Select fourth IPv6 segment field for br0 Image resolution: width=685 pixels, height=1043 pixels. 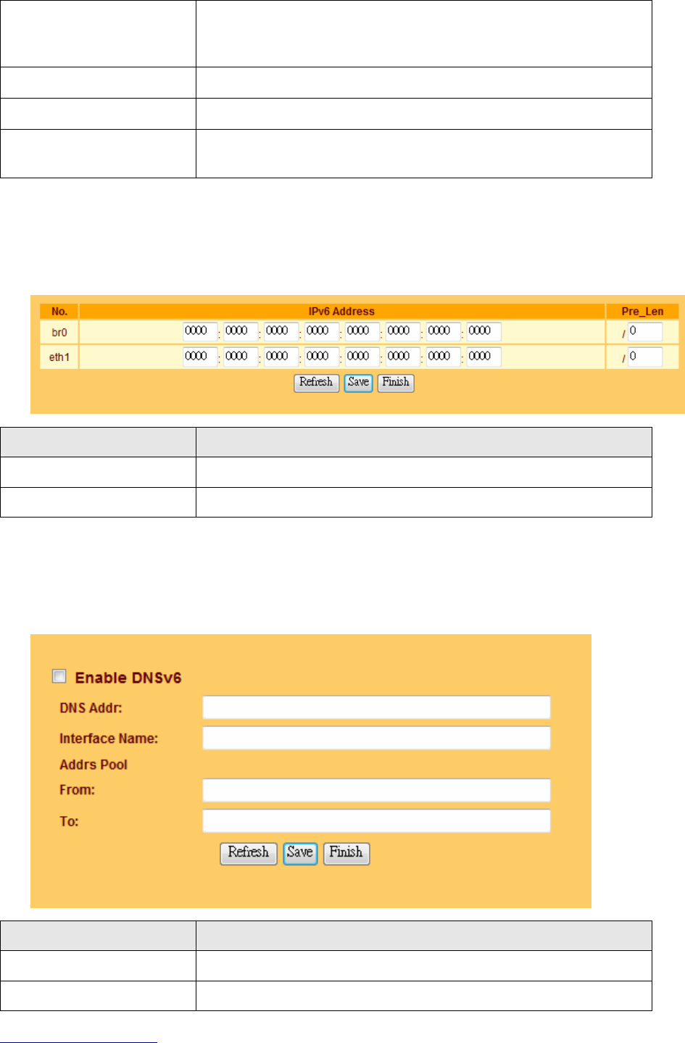322,332
